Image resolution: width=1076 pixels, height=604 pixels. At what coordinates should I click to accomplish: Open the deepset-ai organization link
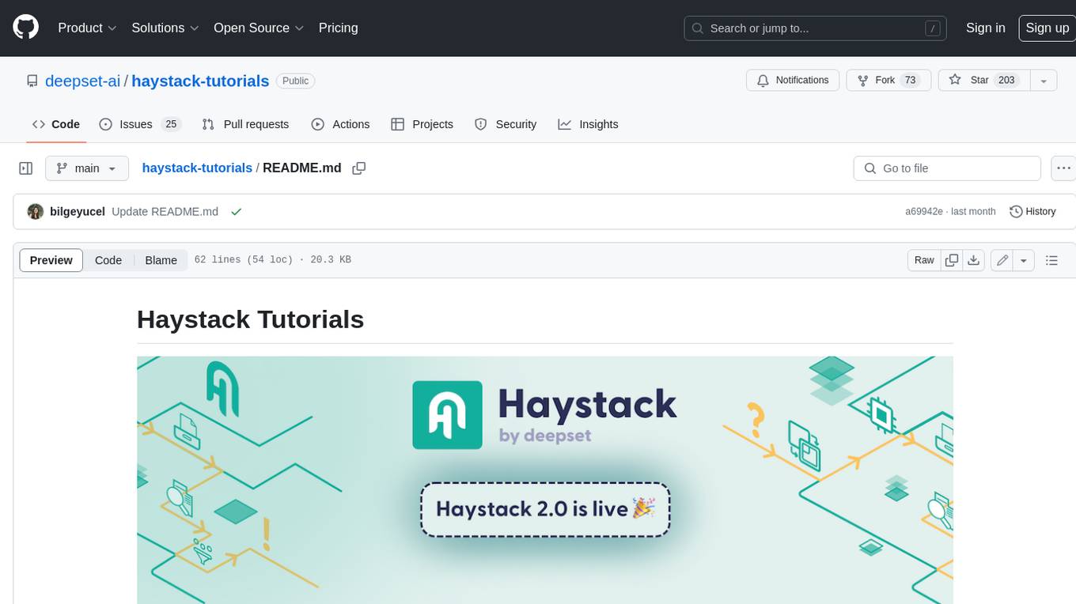82,81
